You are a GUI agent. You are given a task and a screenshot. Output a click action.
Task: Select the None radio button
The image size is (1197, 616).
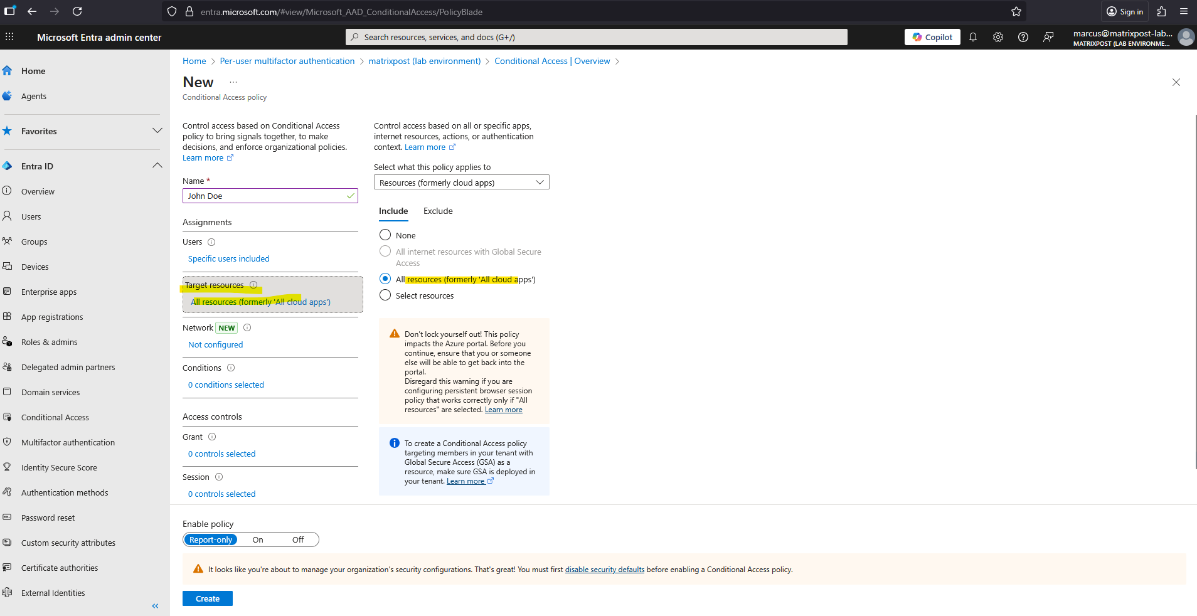[x=385, y=235]
